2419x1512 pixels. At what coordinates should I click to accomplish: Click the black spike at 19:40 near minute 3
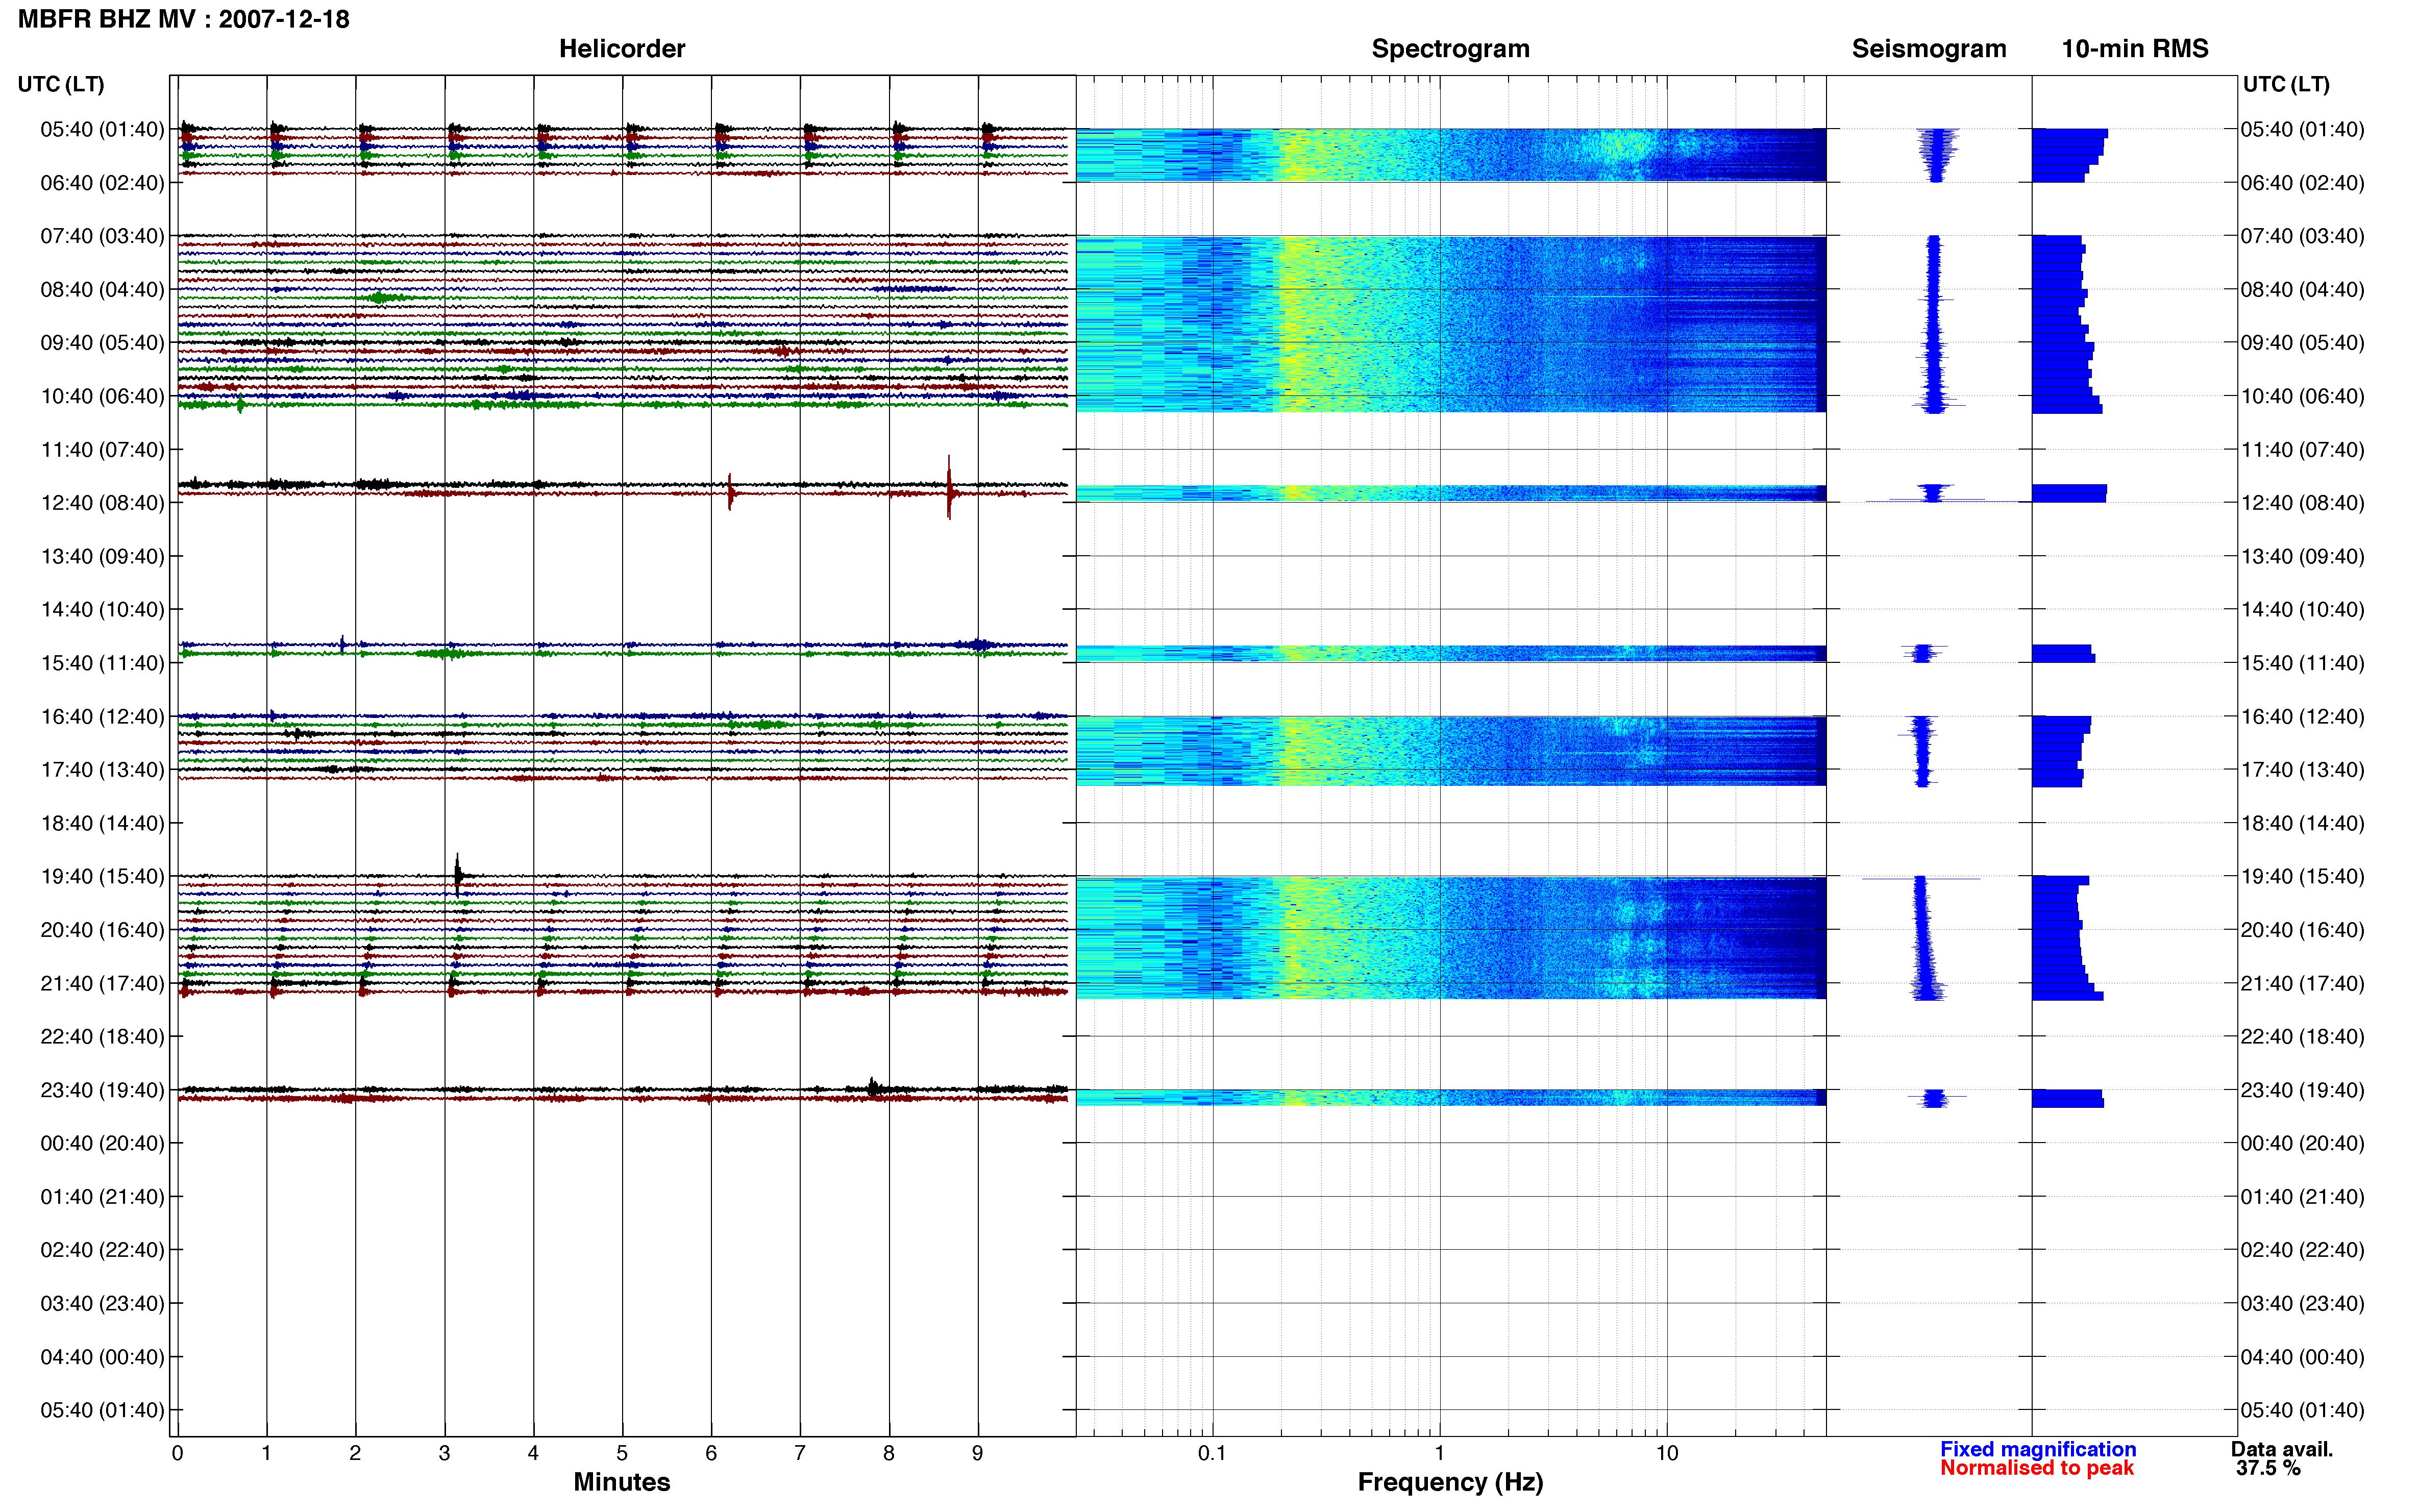tap(458, 876)
